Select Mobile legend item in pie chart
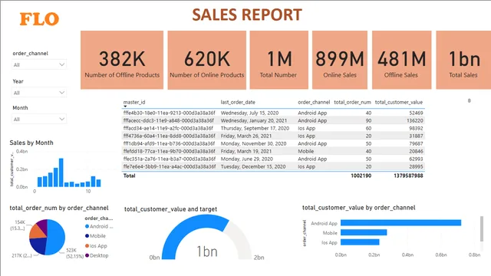This screenshot has height=276, width=491. pyautogui.click(x=95, y=235)
